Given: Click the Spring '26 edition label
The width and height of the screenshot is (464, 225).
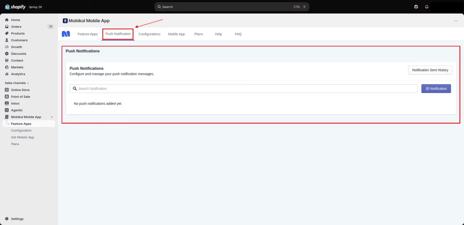Looking at the screenshot, I should tap(35, 7).
